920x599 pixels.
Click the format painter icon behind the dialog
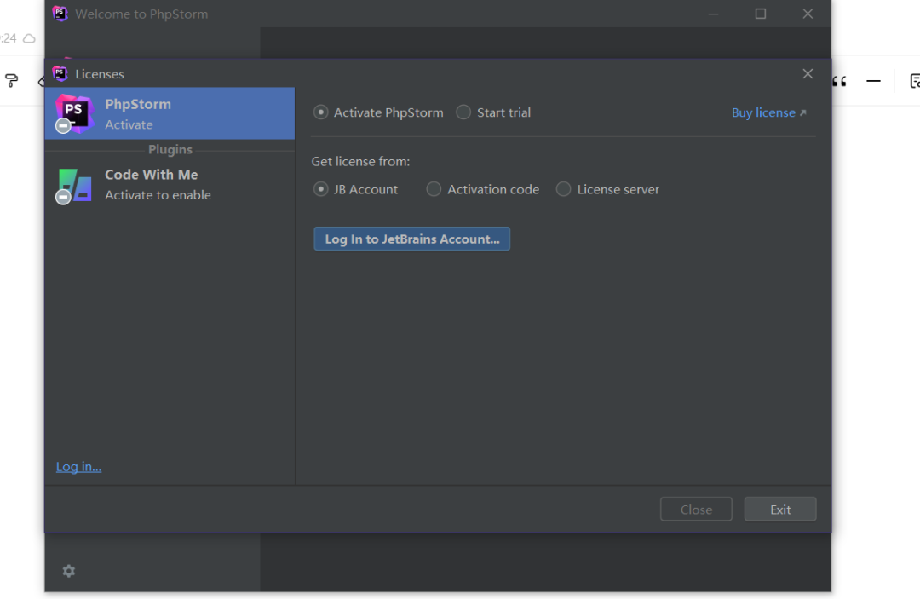pyautogui.click(x=12, y=81)
